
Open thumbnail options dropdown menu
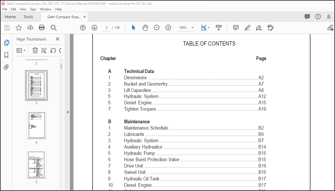[x=21, y=50]
